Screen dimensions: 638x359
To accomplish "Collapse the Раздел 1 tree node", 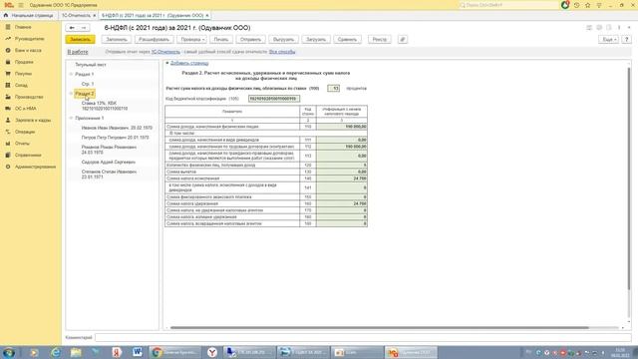I will (71, 74).
